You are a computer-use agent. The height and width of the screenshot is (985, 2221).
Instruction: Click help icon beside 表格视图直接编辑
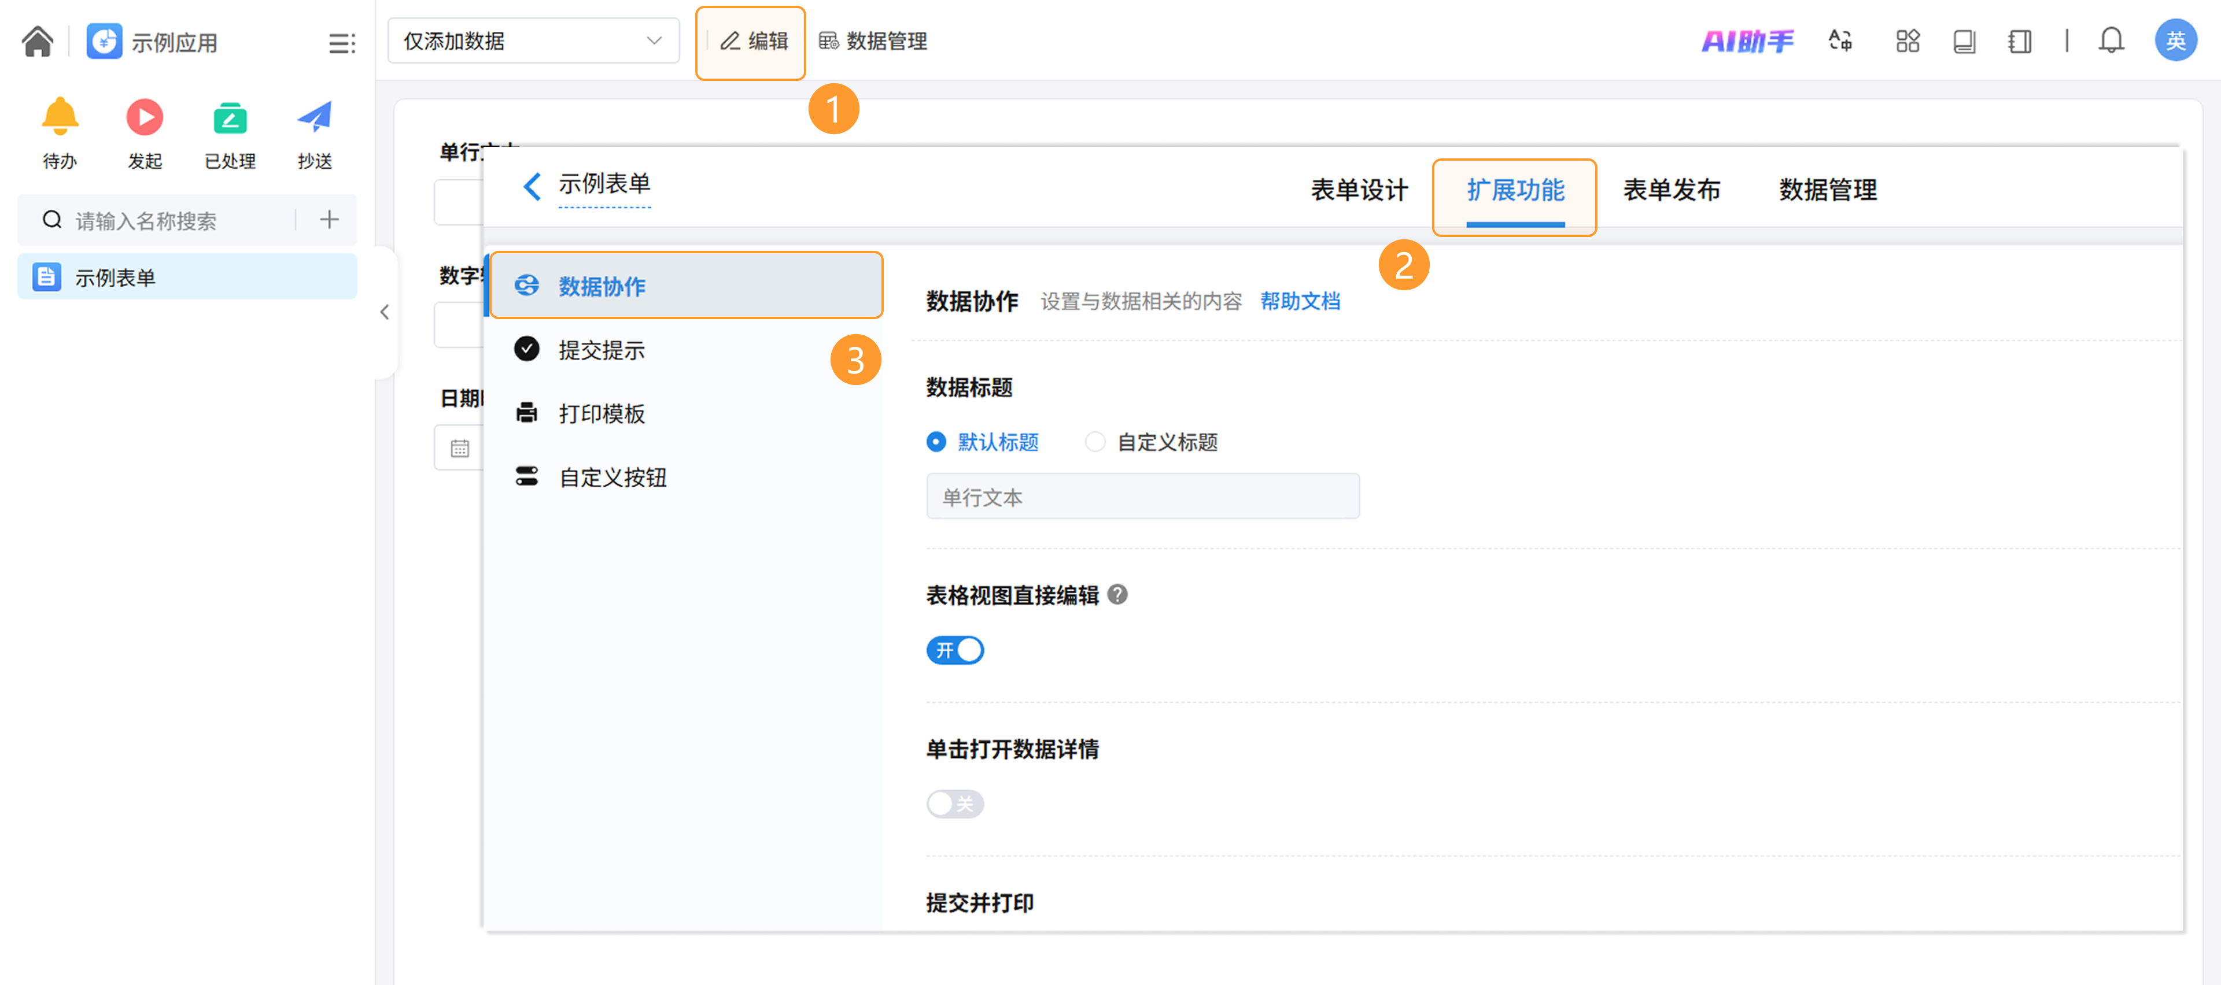[x=1117, y=595]
